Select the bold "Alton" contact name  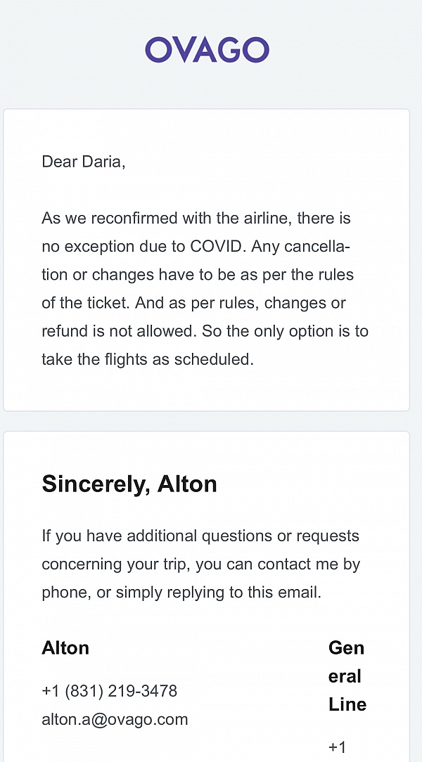point(65,647)
